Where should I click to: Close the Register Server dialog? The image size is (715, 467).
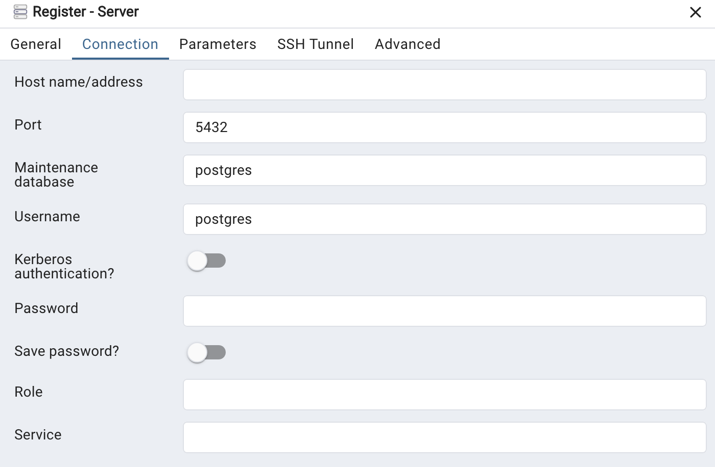[x=696, y=12]
